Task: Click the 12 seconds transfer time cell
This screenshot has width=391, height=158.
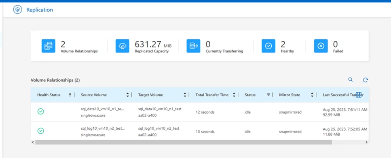Action: (205, 112)
